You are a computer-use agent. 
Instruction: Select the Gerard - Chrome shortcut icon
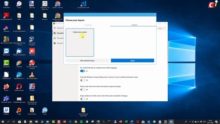click(x=58, y=4)
